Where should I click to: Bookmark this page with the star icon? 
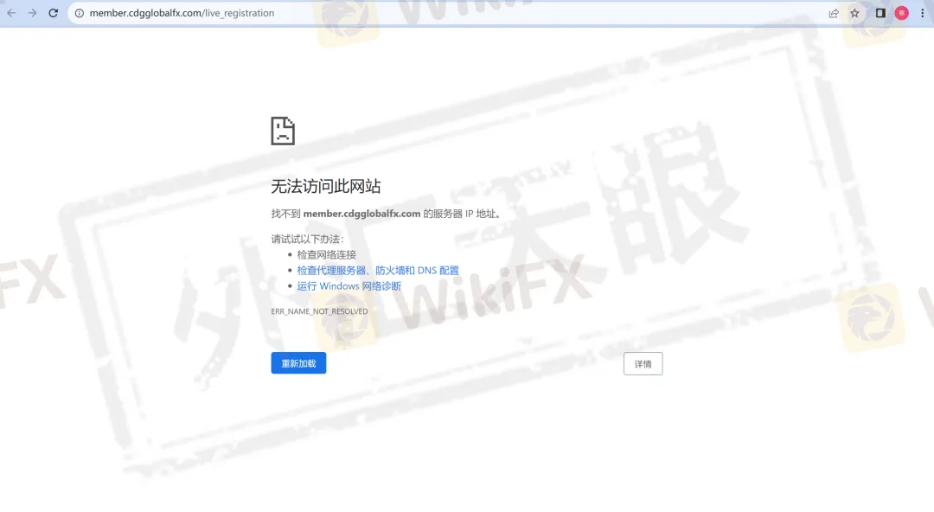pos(854,13)
